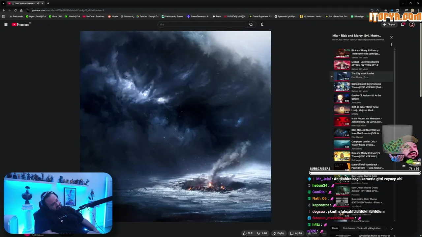The height and width of the screenshot is (237, 422).
Task: Open "Drive'ım - Google D..." bookmark
Action: coord(148,16)
